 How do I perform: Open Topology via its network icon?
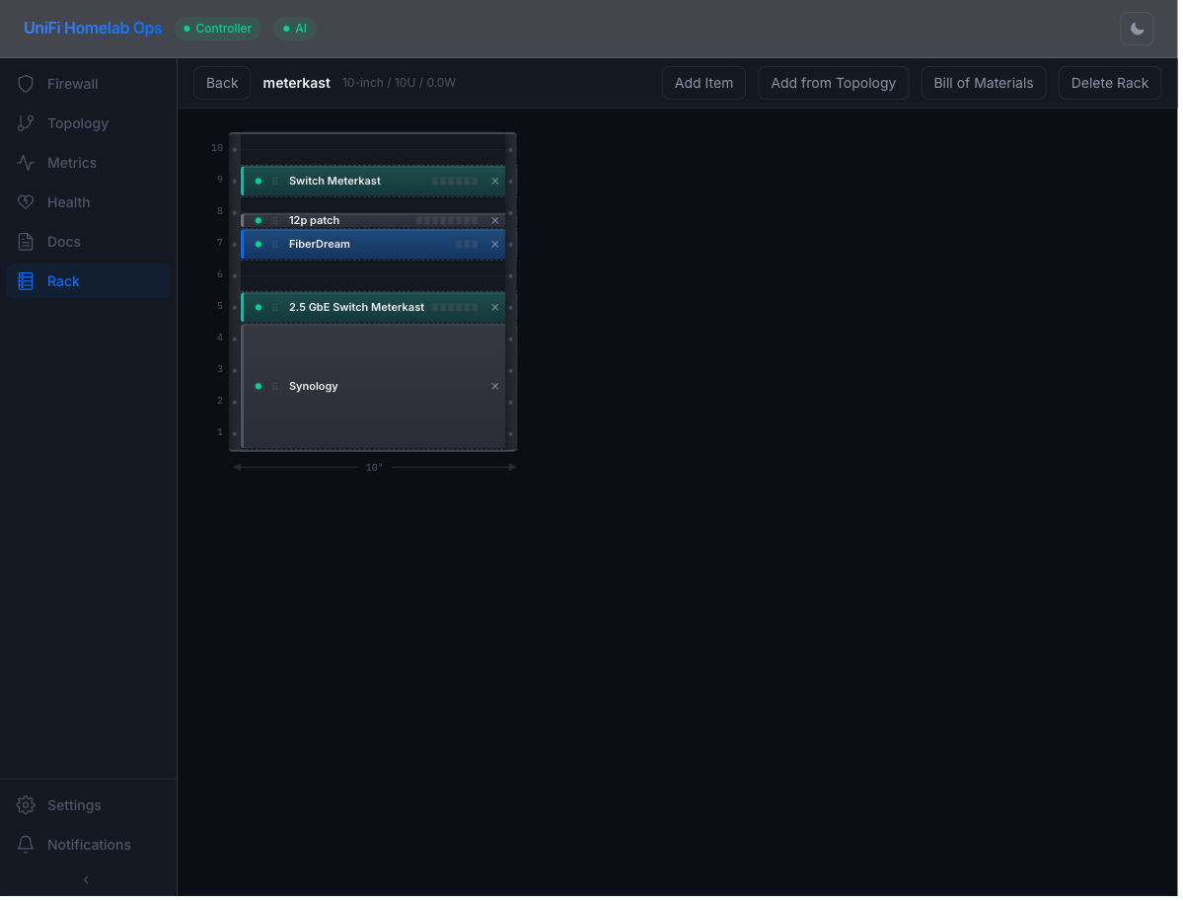(x=26, y=123)
